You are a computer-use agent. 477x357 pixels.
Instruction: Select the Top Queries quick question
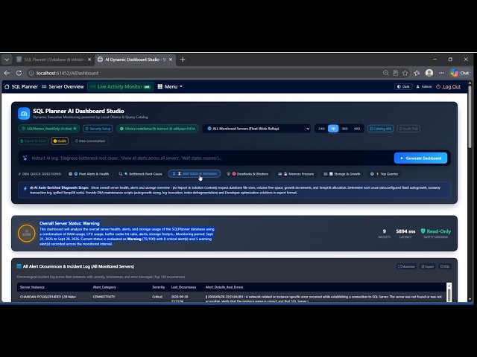click(x=386, y=174)
